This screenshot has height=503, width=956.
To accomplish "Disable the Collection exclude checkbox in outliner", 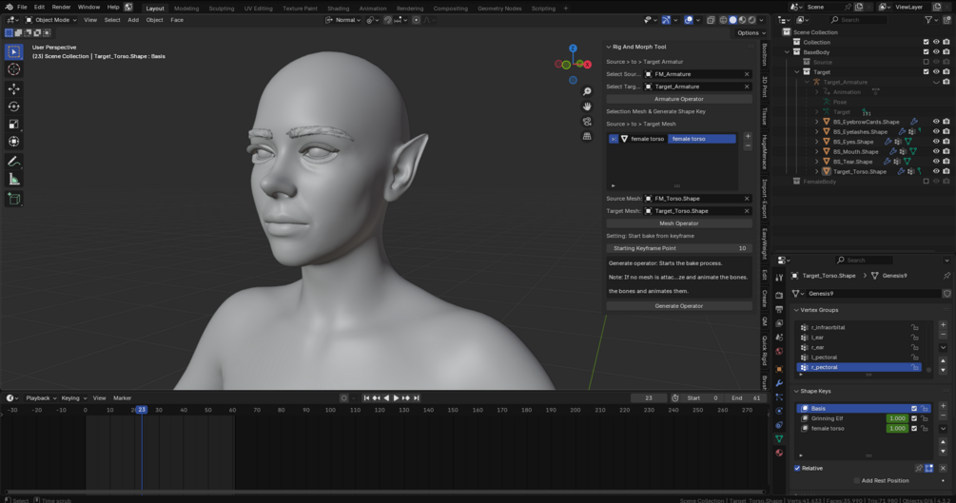I will tap(926, 42).
